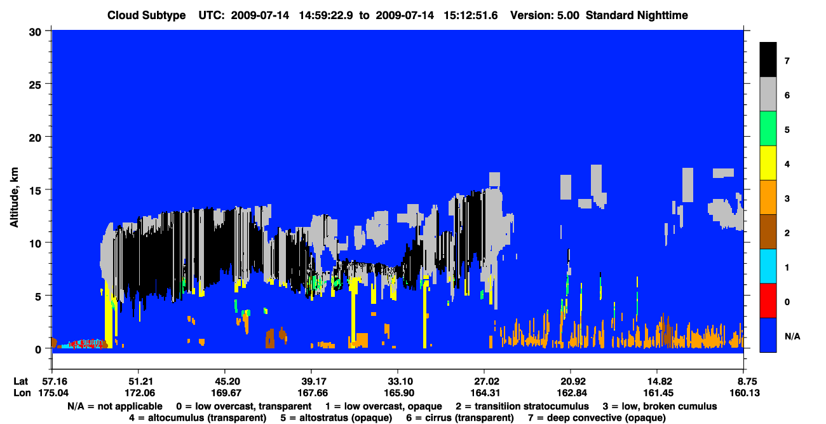The image size is (826, 424).
Task: Click caption '3 = low, broken cumulus'
Action: tap(660, 406)
